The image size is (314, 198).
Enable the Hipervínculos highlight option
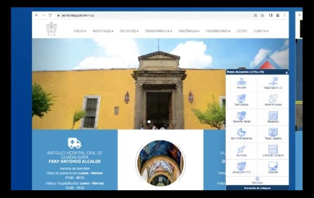[x=273, y=100]
